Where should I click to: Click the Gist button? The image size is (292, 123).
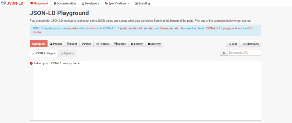233,44
